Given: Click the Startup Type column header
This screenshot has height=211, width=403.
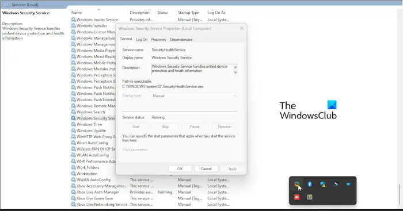Looking at the screenshot, I should coord(188,13).
